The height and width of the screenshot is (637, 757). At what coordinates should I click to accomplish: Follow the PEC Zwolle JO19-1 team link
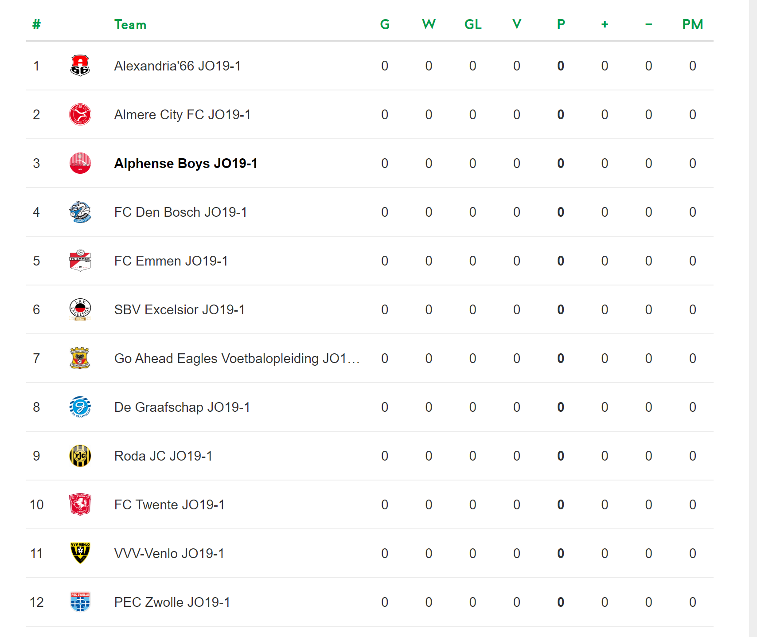[172, 602]
